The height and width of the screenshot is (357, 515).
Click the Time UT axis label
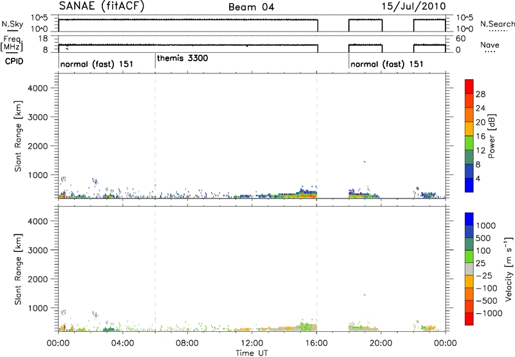pyautogui.click(x=252, y=353)
